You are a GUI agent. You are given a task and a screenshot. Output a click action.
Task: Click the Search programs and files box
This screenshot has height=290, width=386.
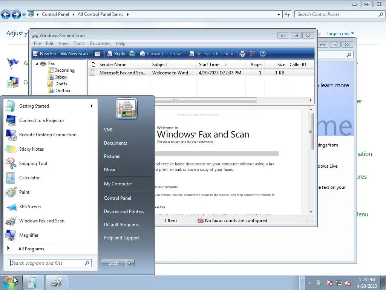(49, 263)
